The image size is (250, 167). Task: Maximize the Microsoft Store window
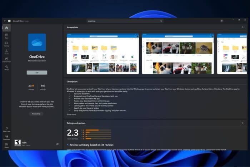pos(239,20)
